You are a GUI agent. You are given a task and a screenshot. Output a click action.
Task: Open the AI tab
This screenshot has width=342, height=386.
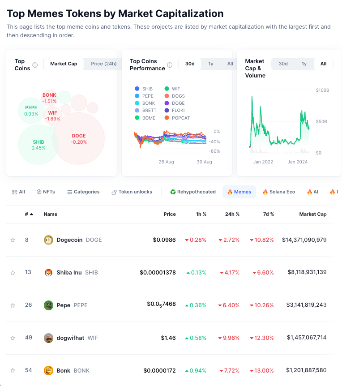coord(313,192)
